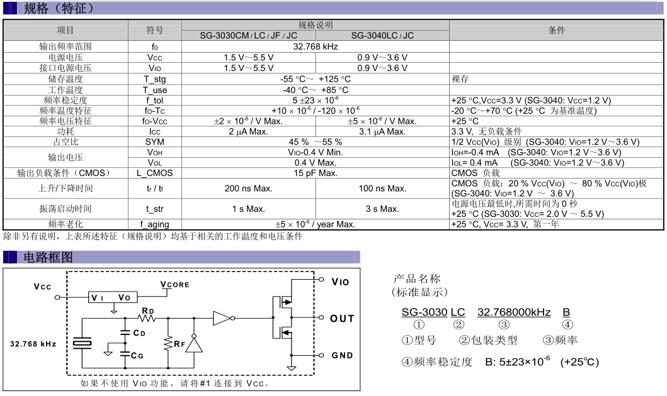667x396 pixels.
Task: Select the '项目' column header
Action: click(x=66, y=30)
